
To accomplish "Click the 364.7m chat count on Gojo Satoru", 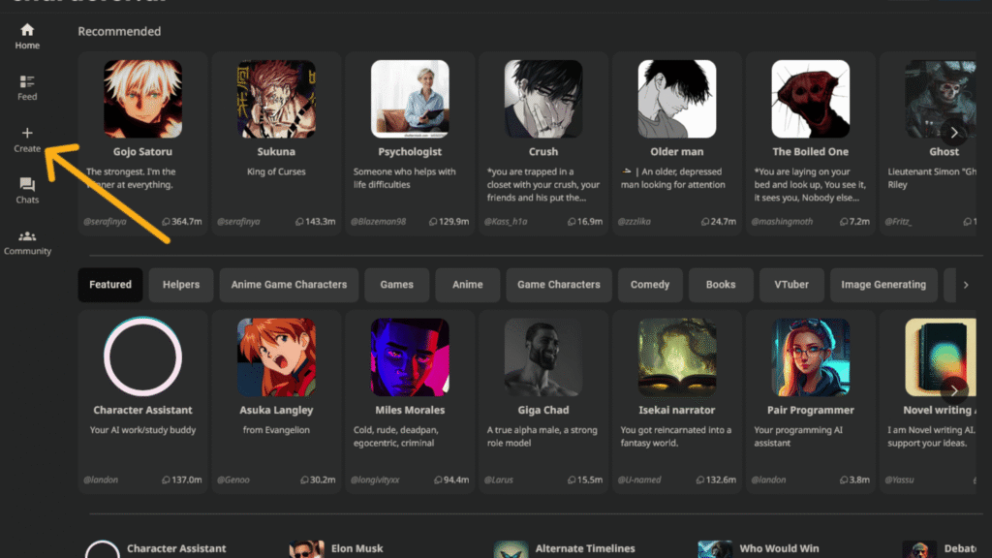I will (x=181, y=222).
